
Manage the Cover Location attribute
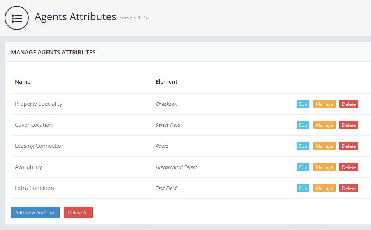click(324, 125)
